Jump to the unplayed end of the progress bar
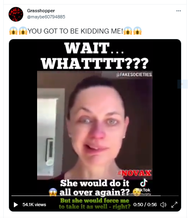This screenshot has width=188, height=218. click(170, 196)
